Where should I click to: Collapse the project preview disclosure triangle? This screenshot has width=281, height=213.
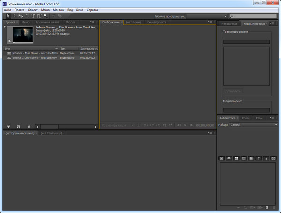pyautogui.click(x=5, y=28)
